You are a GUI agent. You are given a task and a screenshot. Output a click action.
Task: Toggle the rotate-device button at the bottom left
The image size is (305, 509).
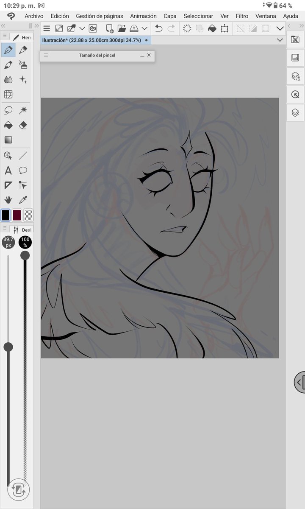[x=18, y=489]
